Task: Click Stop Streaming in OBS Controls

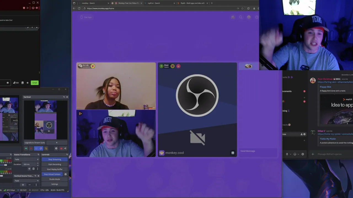Action: click(x=55, y=159)
